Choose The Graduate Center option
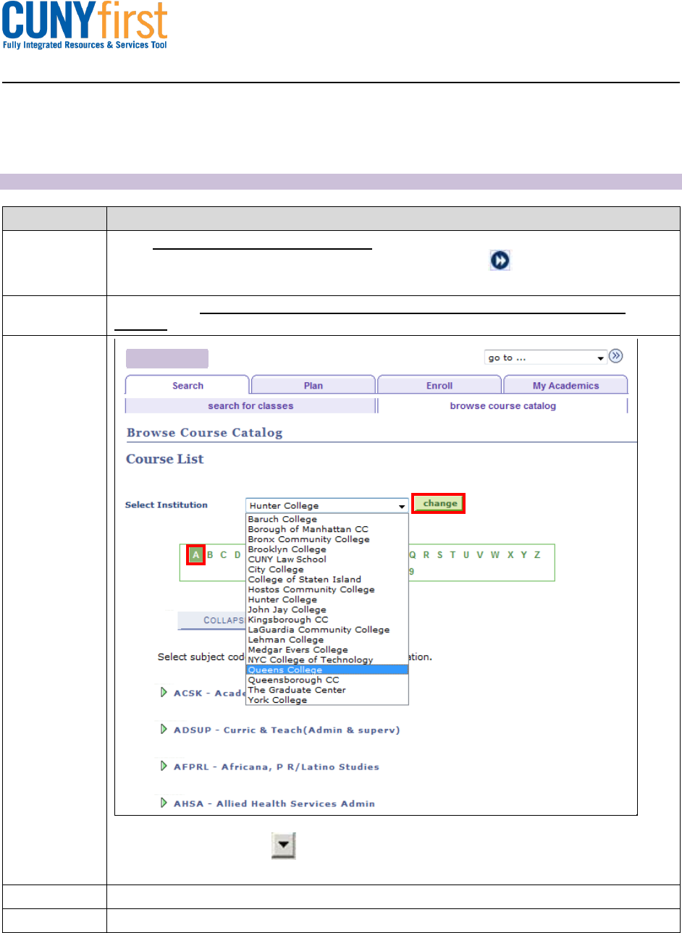The width and height of the screenshot is (682, 933). pyautogui.click(x=327, y=690)
